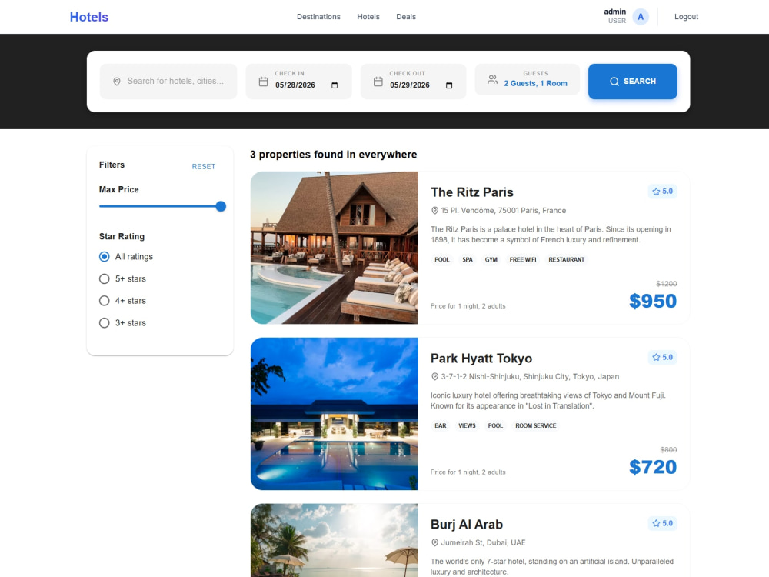Click the Burj Al Arab title

(x=467, y=525)
